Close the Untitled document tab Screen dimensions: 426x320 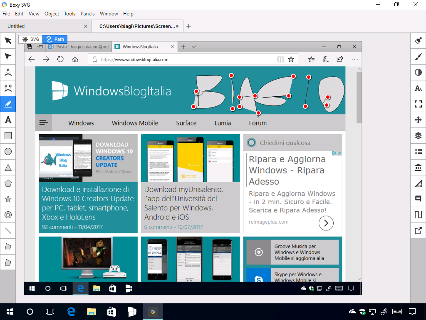tap(86, 26)
